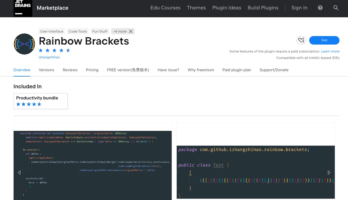Open Themes page
Viewport: 348px width, 200px height.
coord(196,8)
